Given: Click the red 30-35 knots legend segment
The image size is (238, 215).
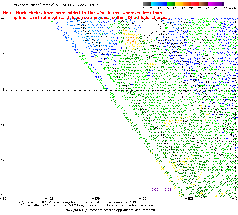Looking at the screenshot, I should pos(195,4).
